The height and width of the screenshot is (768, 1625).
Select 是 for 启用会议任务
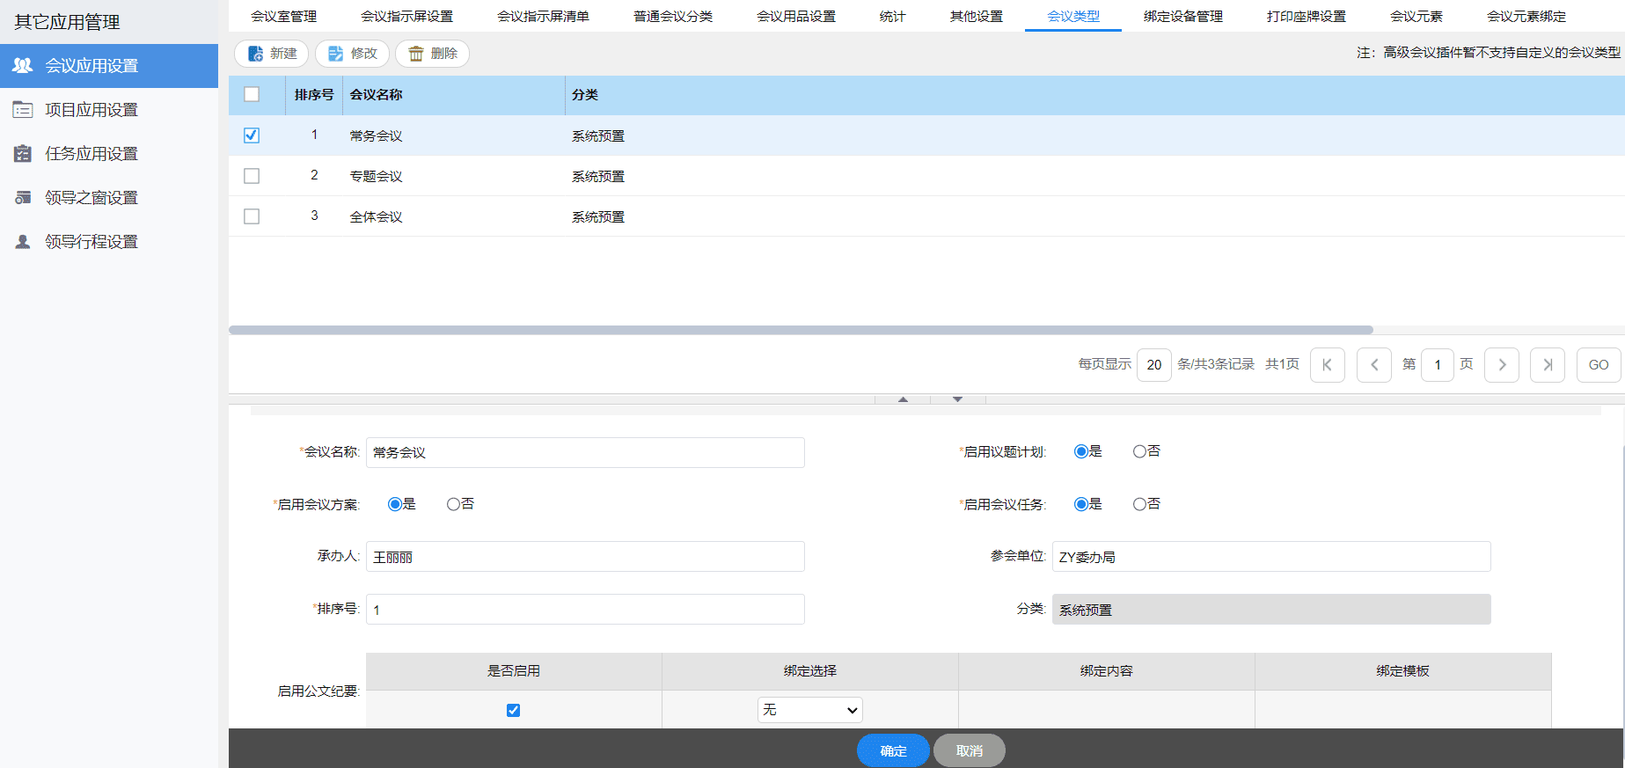tap(1081, 504)
